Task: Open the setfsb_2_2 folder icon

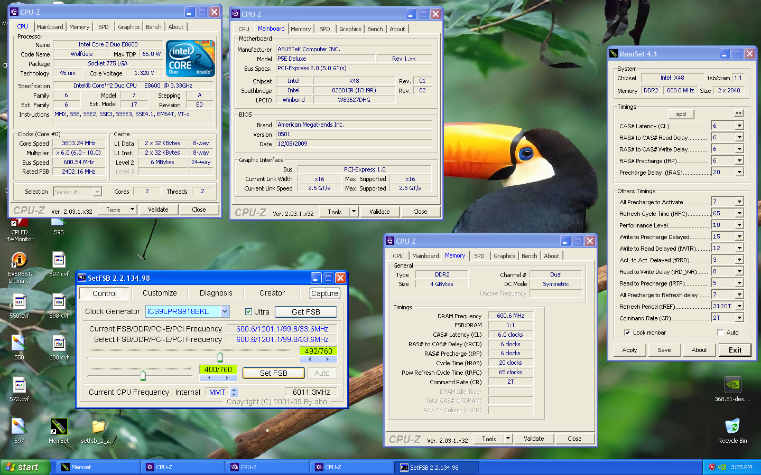Action: pos(98,431)
